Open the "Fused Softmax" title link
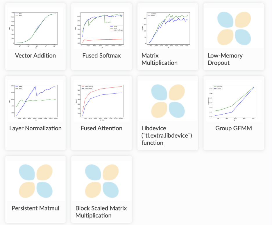Image resolution: width=272 pixels, height=225 pixels. coord(101,55)
